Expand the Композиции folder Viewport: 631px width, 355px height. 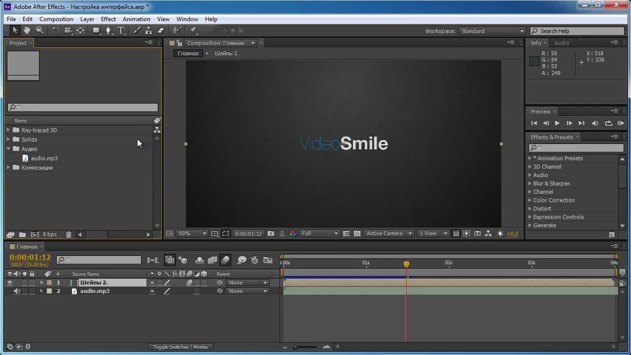[x=8, y=168]
